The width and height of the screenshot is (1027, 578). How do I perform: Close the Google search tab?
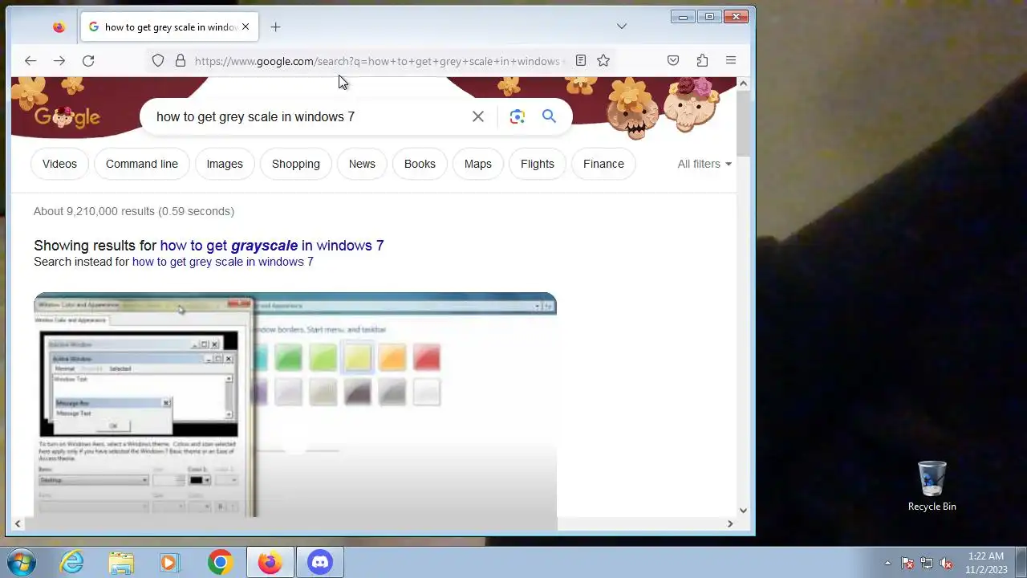(x=246, y=26)
